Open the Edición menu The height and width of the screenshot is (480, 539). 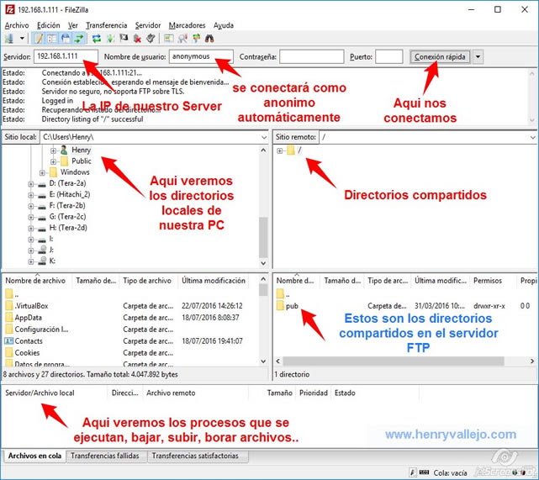48,25
